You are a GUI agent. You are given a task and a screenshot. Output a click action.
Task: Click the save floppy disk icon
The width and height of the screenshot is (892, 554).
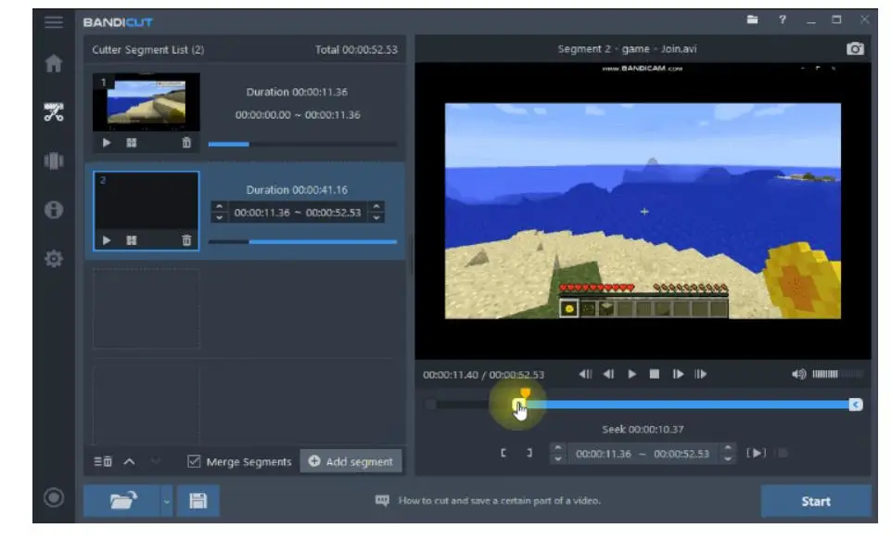coord(198,501)
